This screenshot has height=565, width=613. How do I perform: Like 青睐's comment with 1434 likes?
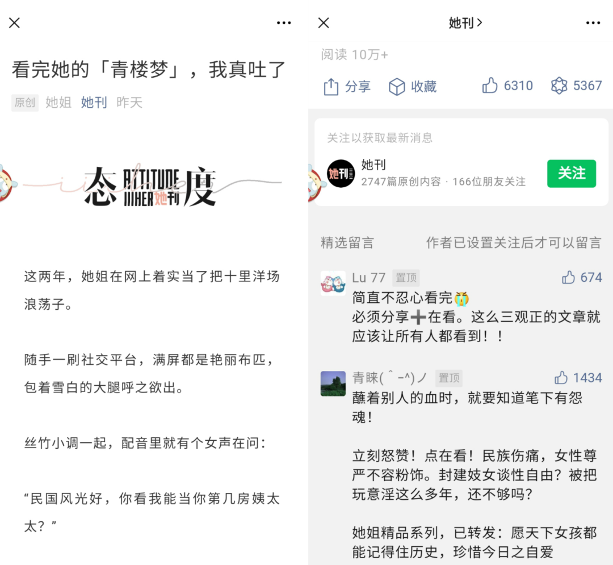pos(561,378)
